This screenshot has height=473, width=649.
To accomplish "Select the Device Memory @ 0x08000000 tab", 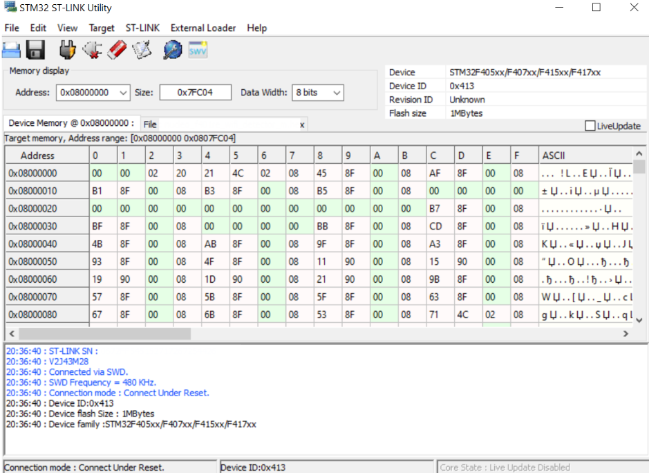I will [x=71, y=123].
